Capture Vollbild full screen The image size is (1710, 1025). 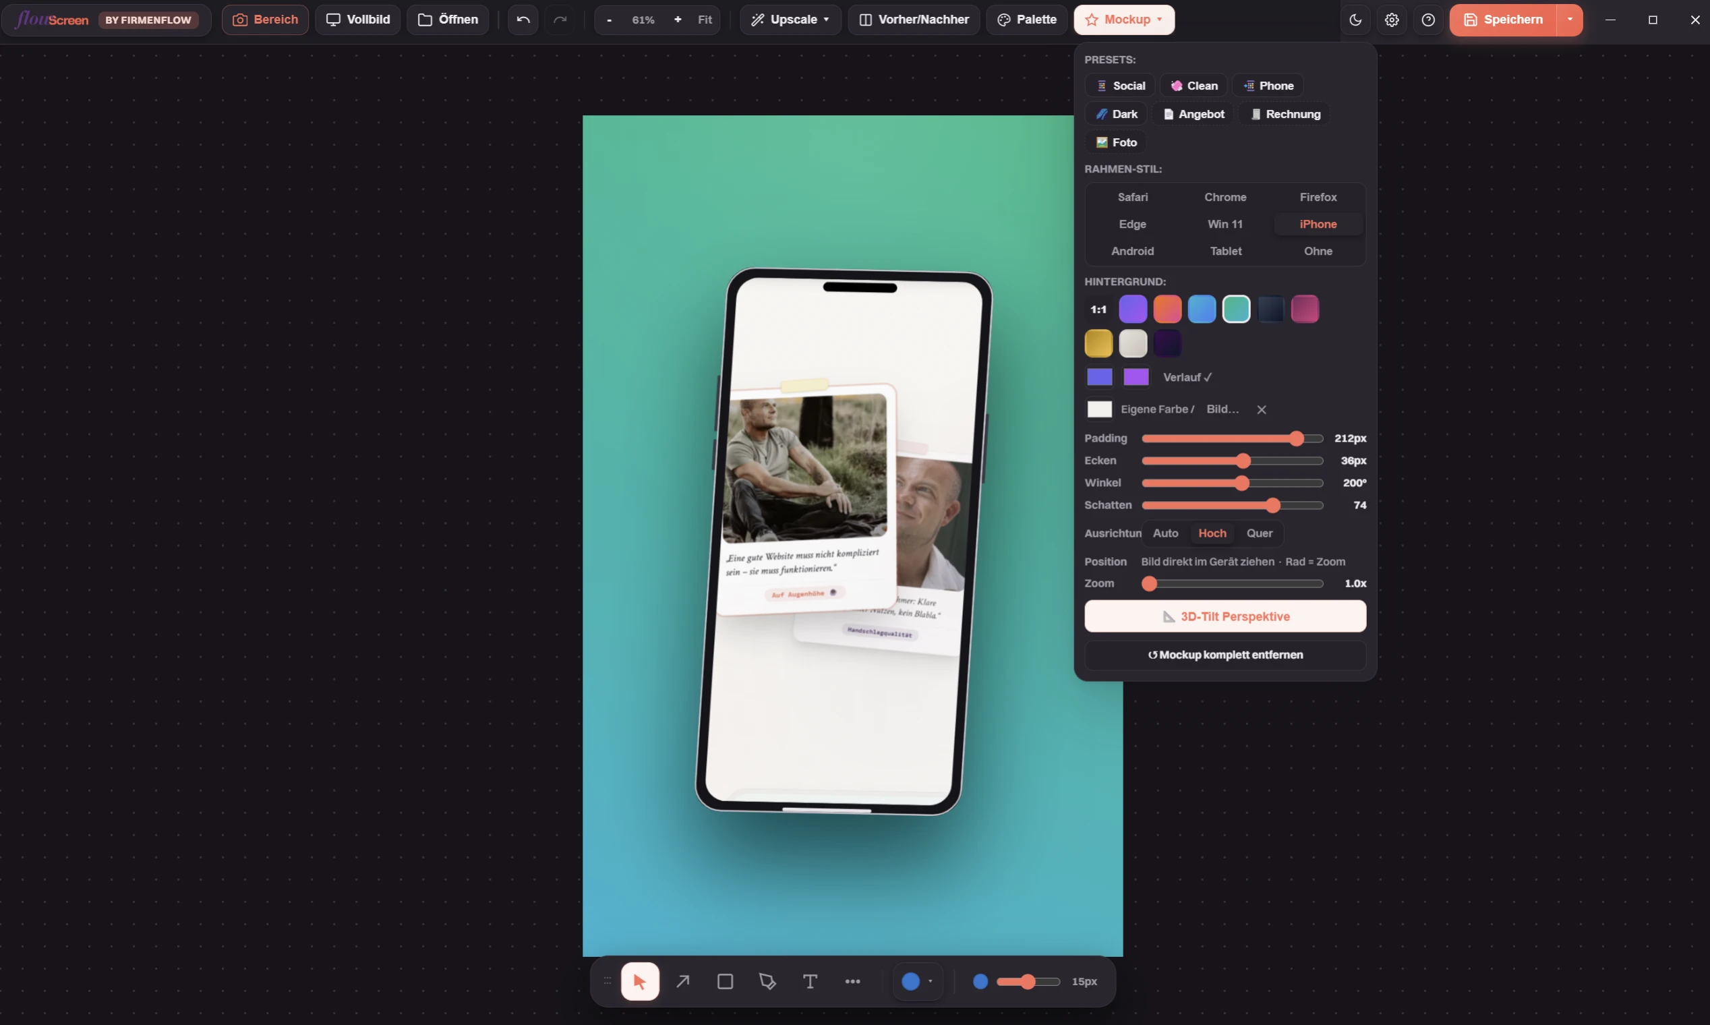(x=358, y=20)
